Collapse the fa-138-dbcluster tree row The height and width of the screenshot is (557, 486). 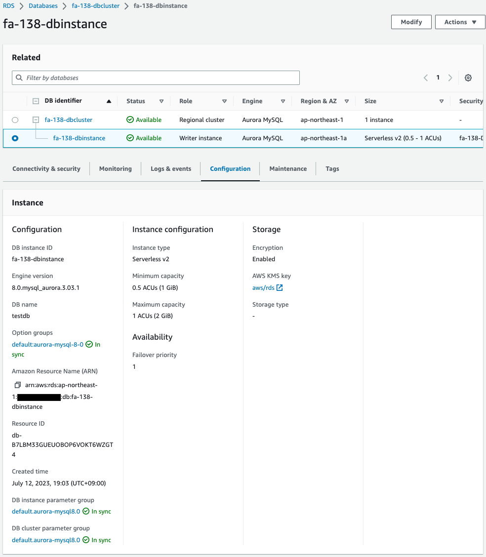pos(35,119)
